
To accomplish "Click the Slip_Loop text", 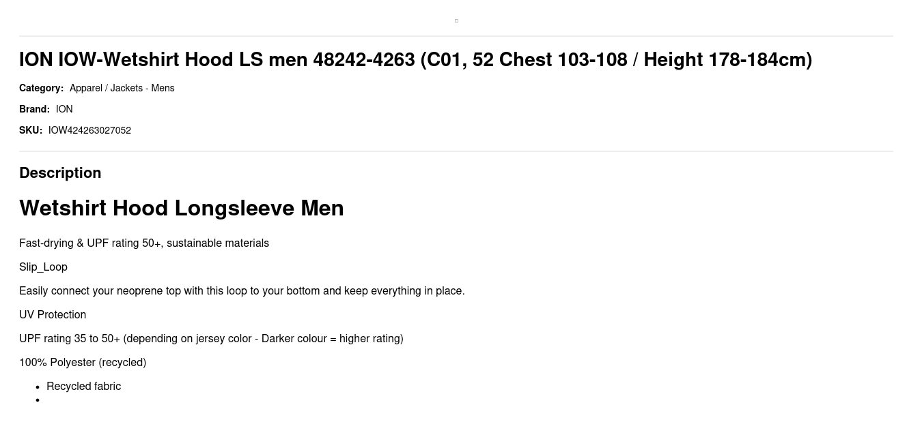I will tap(43, 267).
